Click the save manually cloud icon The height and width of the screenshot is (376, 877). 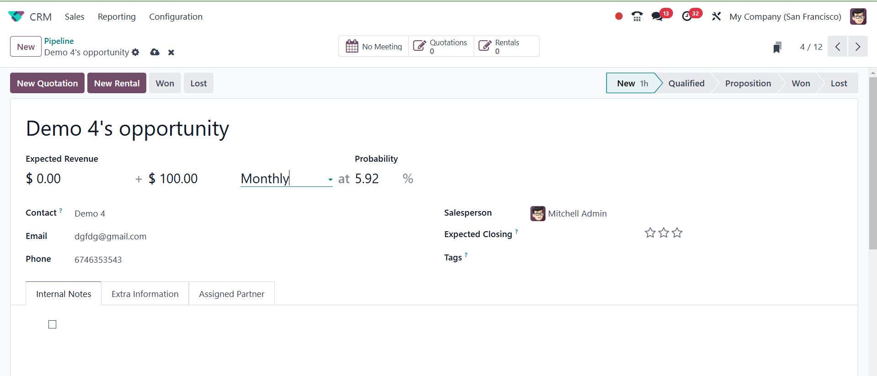click(155, 52)
